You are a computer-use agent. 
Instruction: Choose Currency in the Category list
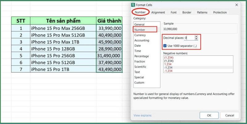[x=140, y=35]
